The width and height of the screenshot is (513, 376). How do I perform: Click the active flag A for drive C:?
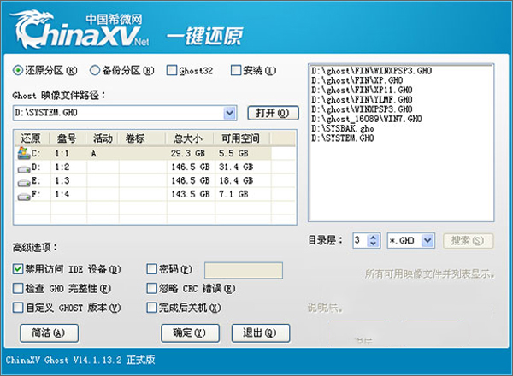[94, 153]
